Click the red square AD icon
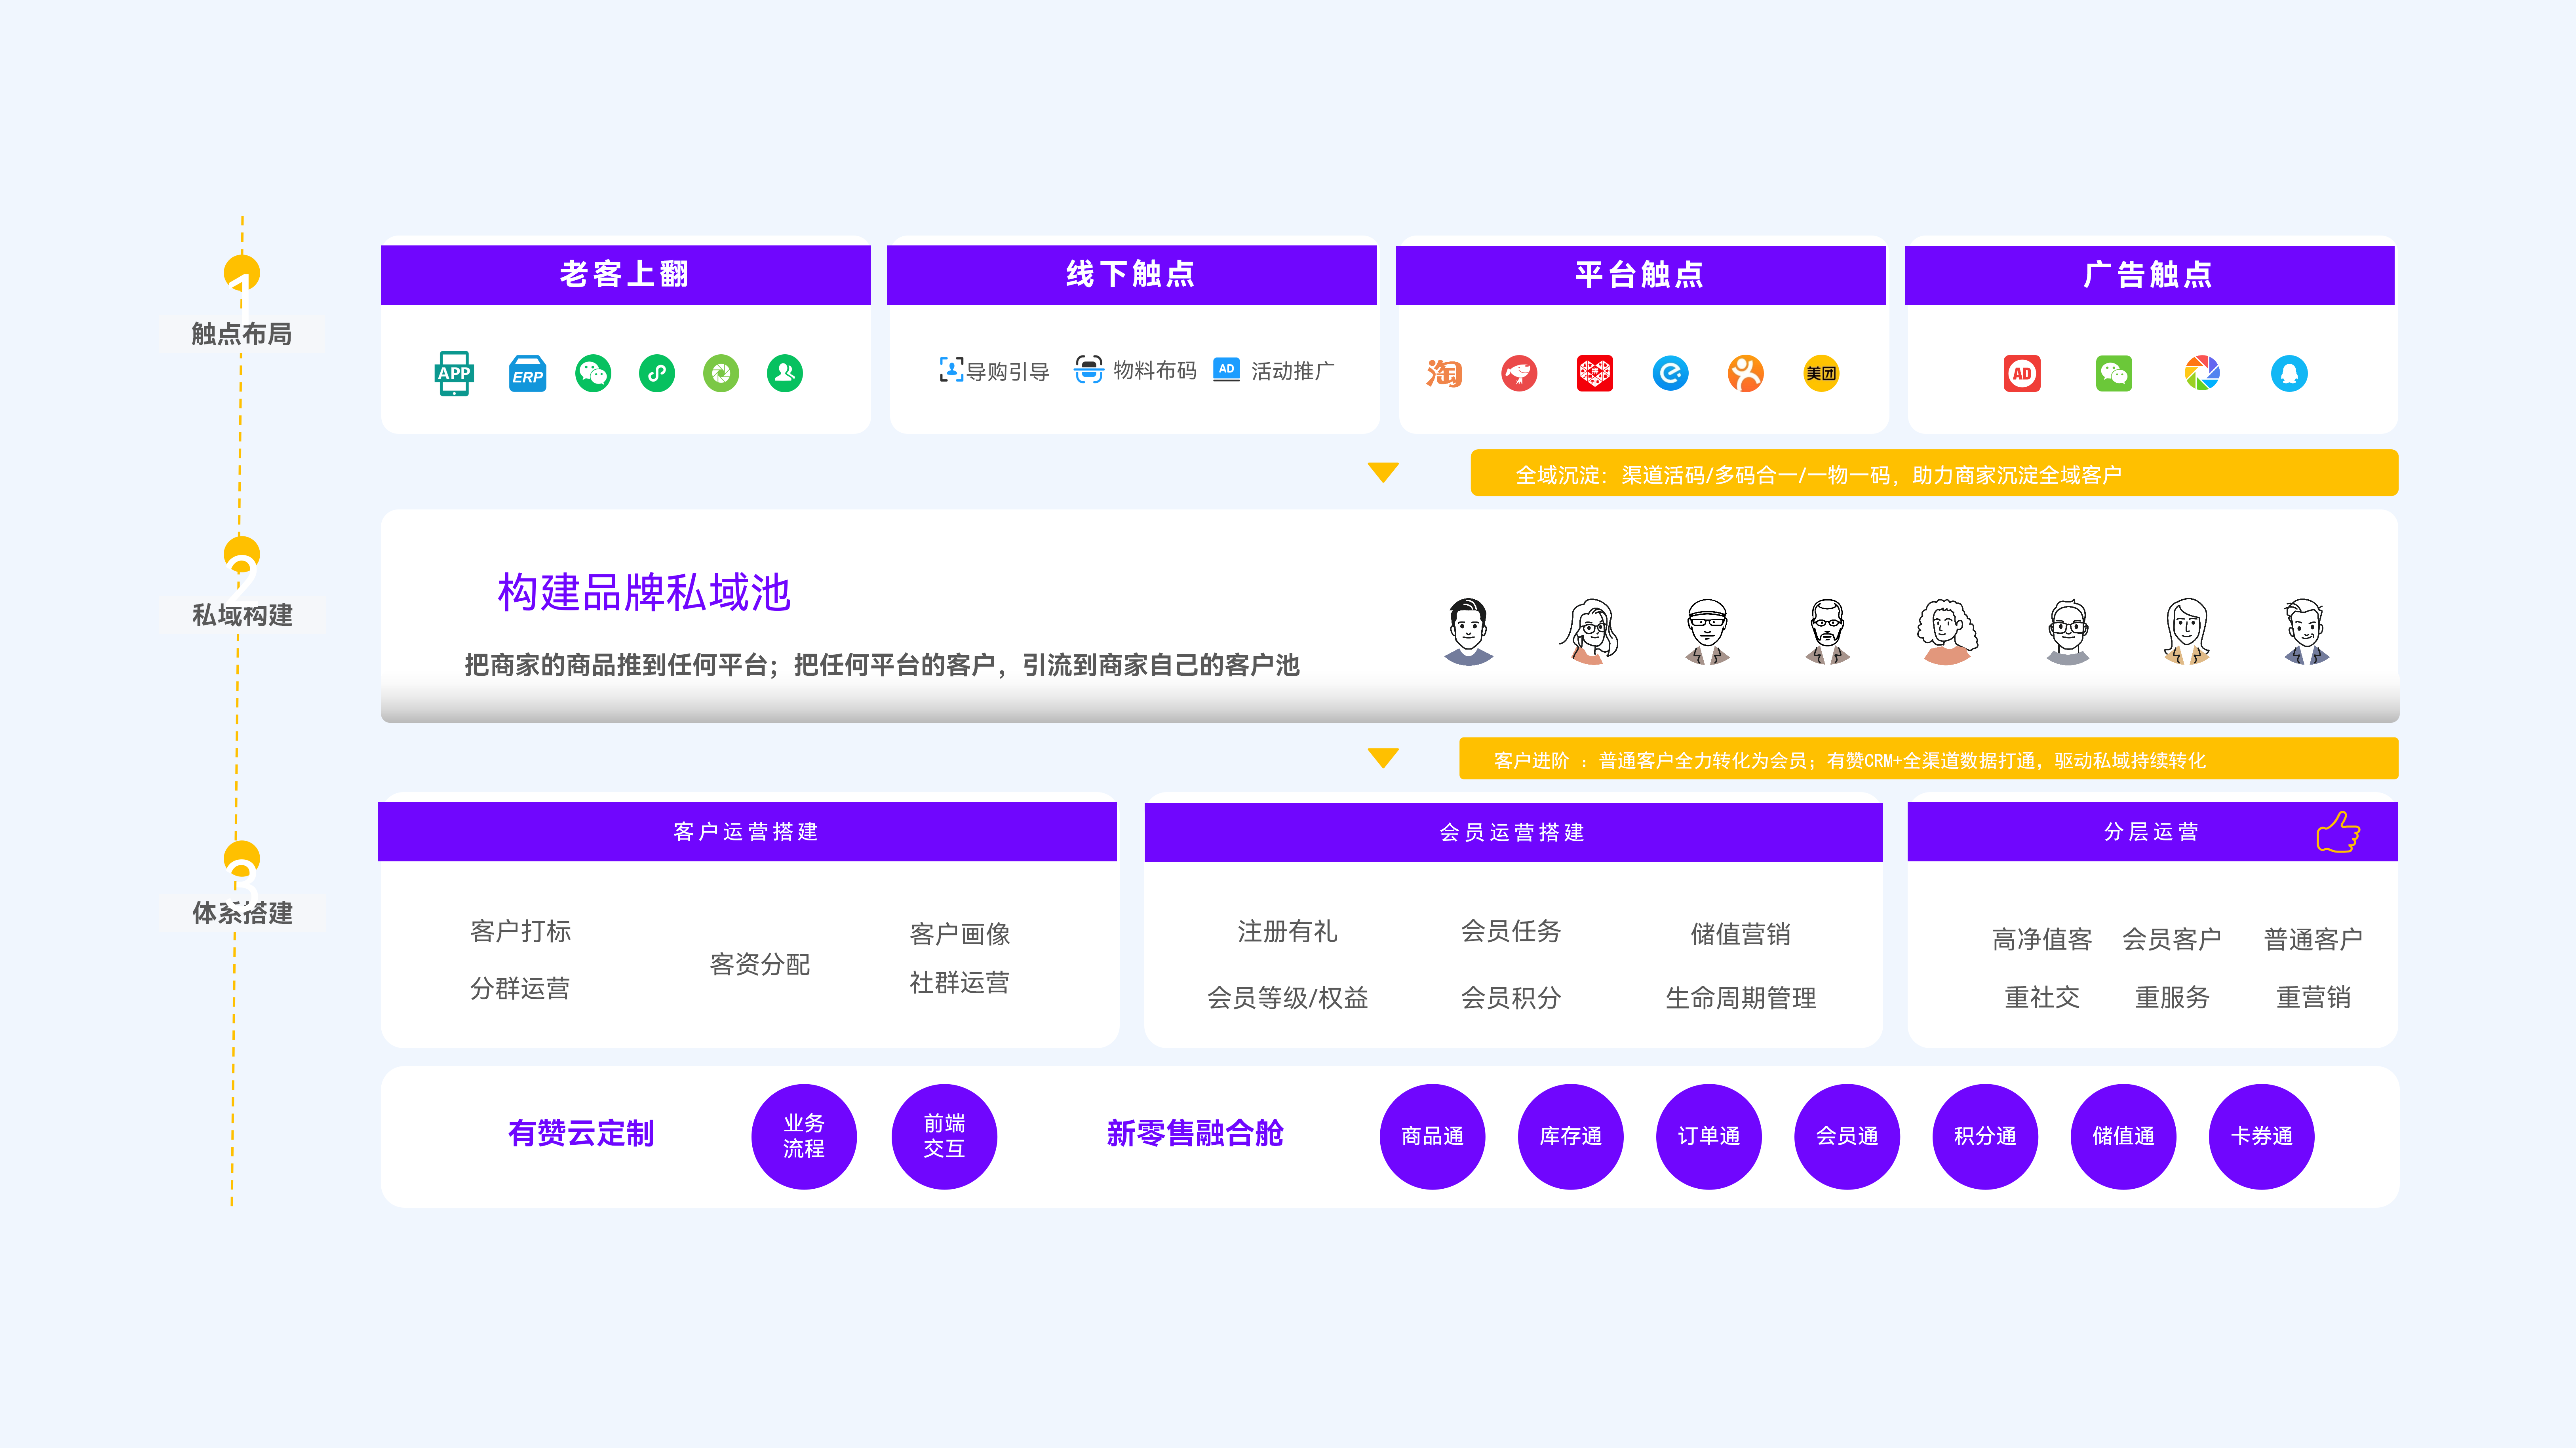2576x1448 pixels. [x=2022, y=373]
